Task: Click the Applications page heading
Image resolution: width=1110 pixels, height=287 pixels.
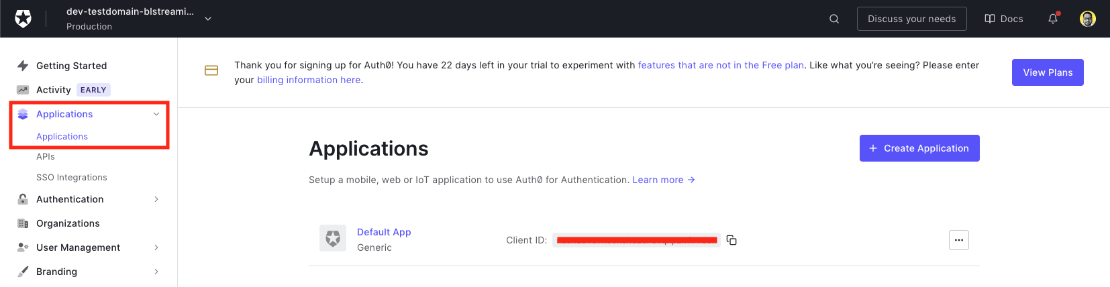Action: (x=368, y=148)
